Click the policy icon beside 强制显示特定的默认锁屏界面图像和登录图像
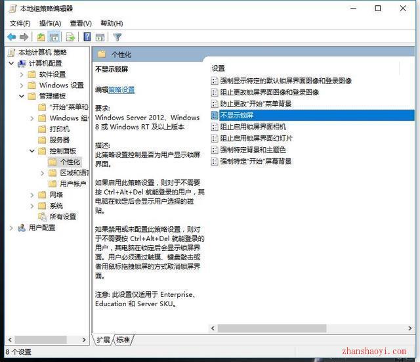This screenshot has width=420, height=362. tap(215, 81)
